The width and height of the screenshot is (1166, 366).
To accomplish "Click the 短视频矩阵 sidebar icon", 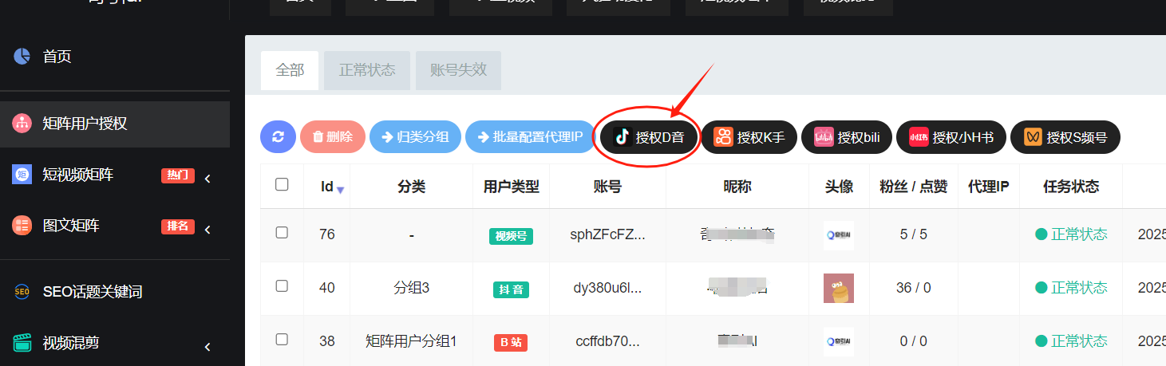I will click(x=22, y=175).
